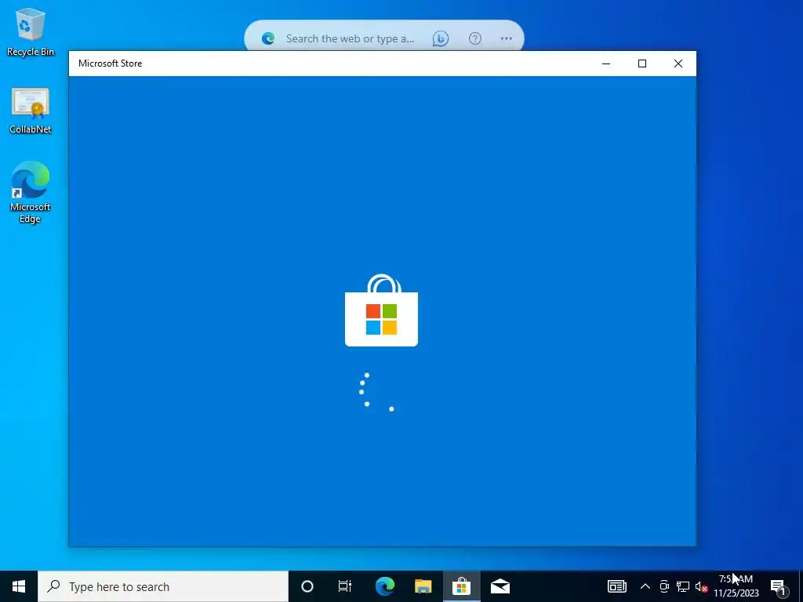The image size is (803, 602).
Task: Minimize the Microsoft Store window
Action: (x=606, y=63)
